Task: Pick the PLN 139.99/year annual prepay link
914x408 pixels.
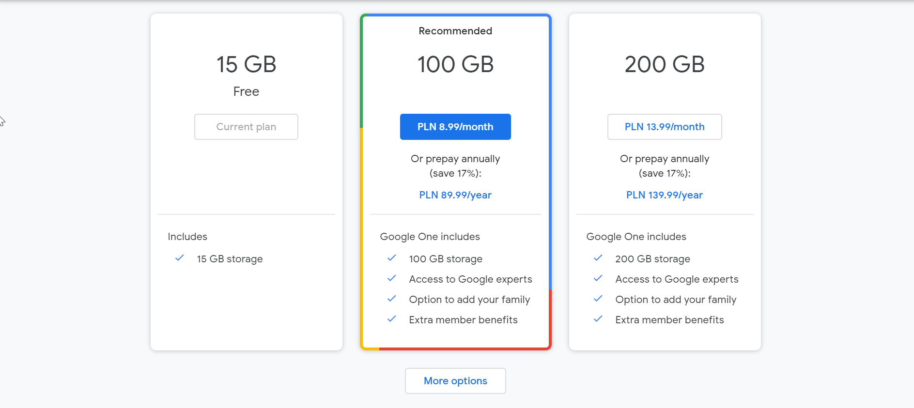Action: 665,195
